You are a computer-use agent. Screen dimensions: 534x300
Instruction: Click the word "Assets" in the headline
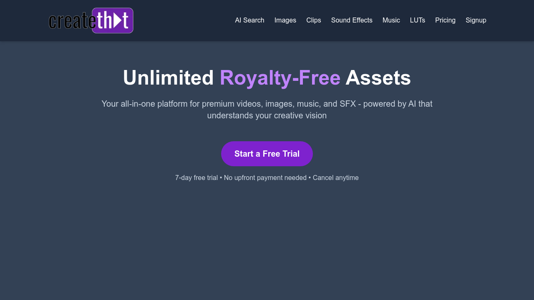[378, 78]
